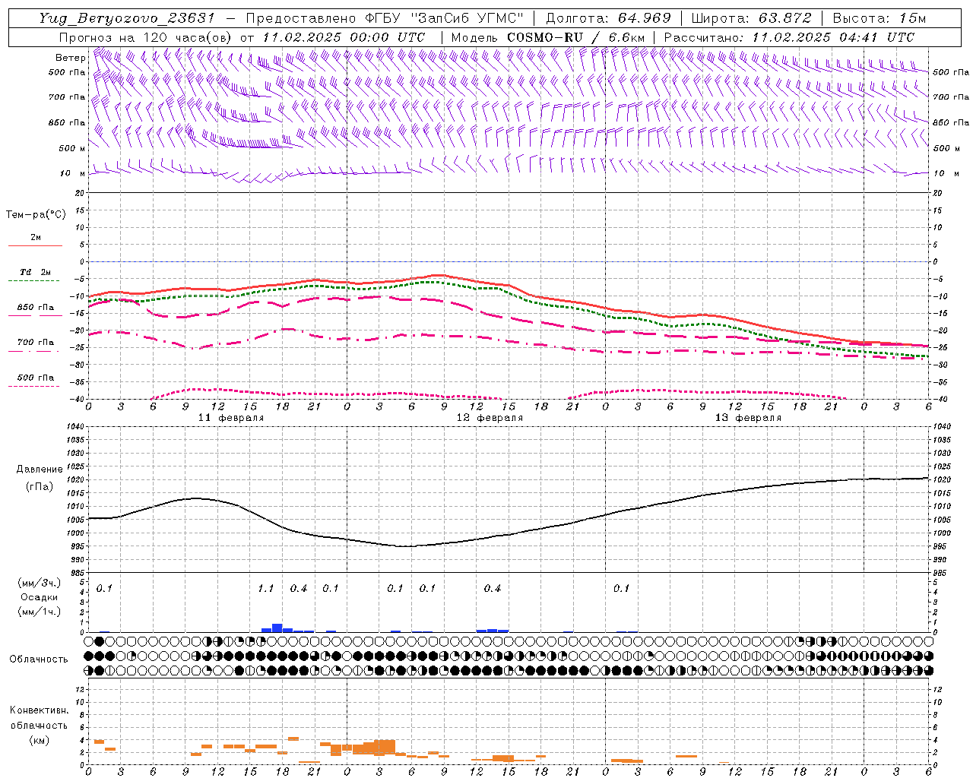Click the date label '13 февраля'

tap(748, 418)
